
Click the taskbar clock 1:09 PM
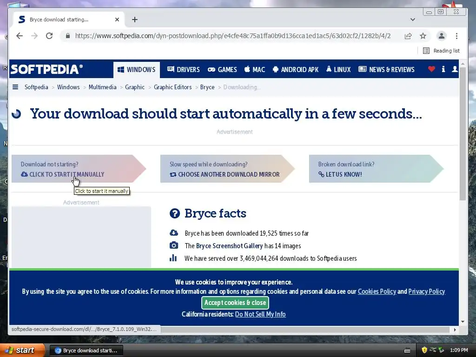459,350
